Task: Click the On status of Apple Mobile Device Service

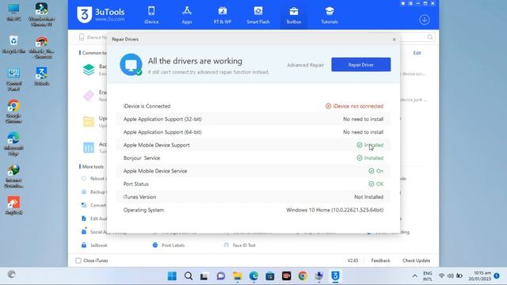Action: 375,171
